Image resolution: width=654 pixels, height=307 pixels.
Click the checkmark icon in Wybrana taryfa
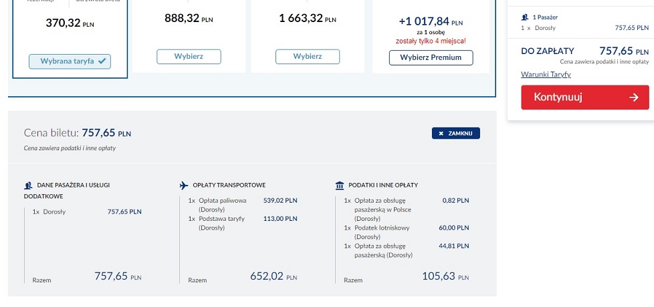tap(102, 61)
